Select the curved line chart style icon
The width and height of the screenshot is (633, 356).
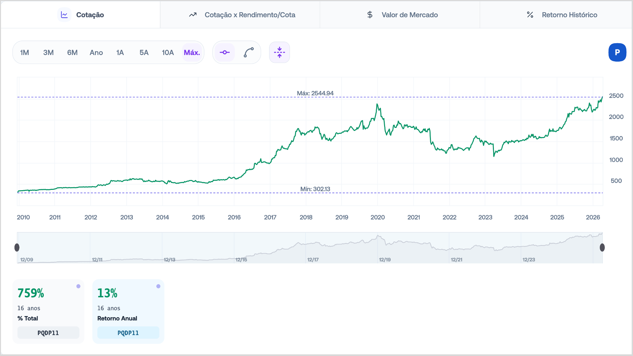(x=249, y=52)
